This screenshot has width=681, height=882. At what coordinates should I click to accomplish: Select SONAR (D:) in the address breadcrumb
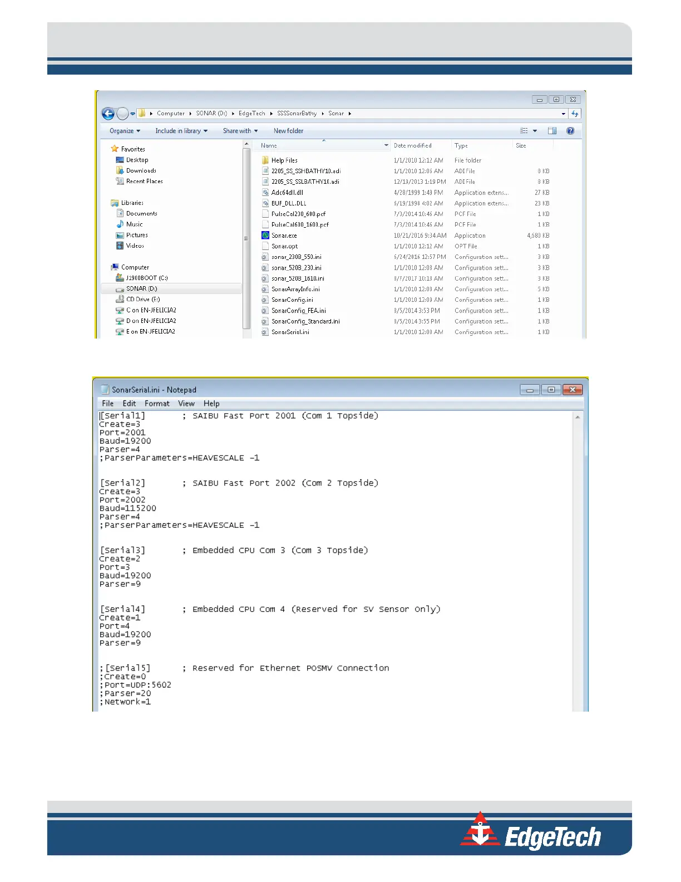211,114
